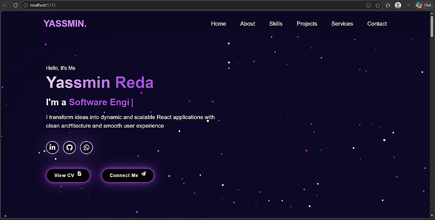Open the browser favorites list icon
This screenshot has width=435, height=220.
(x=388, y=5)
